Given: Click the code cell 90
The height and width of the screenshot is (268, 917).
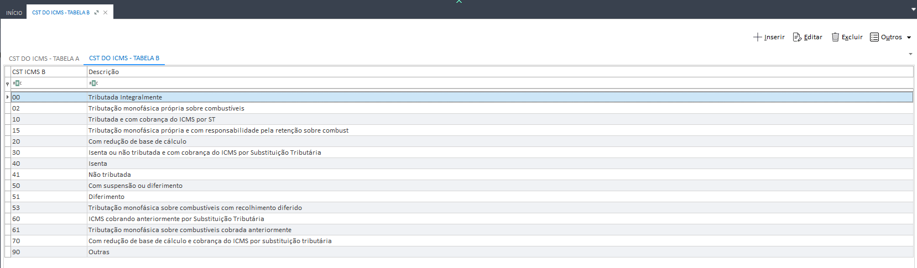Looking at the screenshot, I should pos(49,252).
